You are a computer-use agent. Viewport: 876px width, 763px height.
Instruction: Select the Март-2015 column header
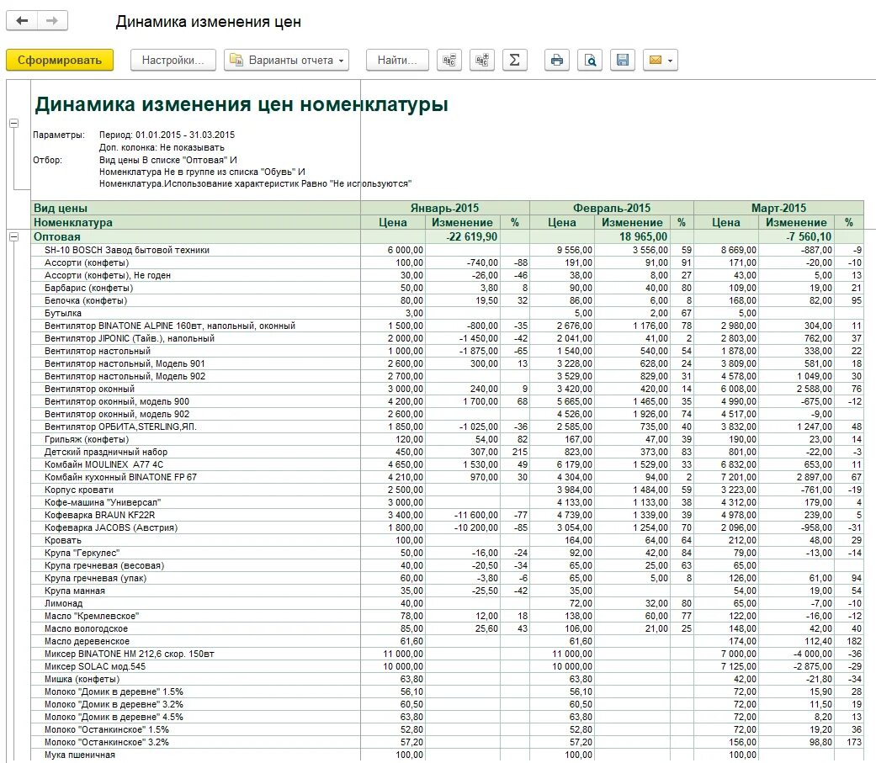[778, 208]
